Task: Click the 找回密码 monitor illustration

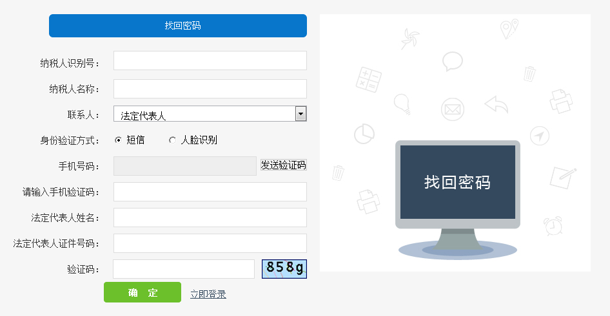Action: coord(458,199)
